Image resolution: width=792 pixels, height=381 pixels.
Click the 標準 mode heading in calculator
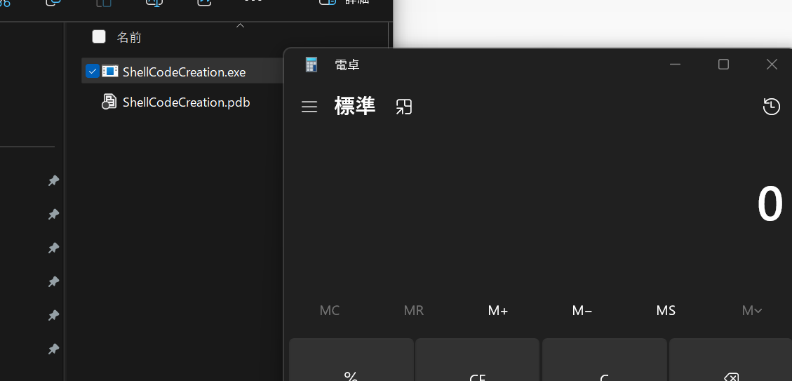click(x=354, y=106)
